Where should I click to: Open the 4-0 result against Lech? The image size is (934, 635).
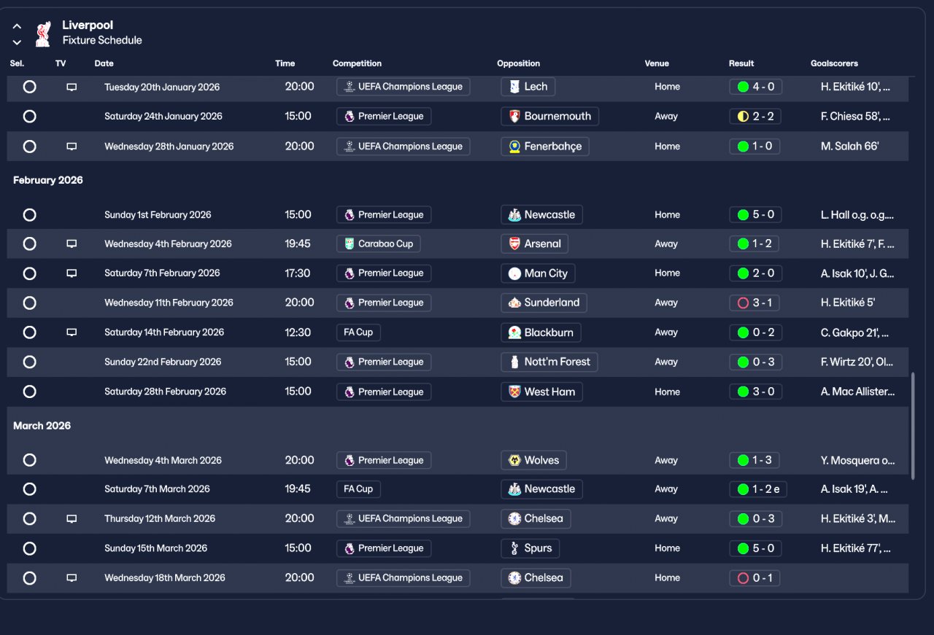pos(755,87)
